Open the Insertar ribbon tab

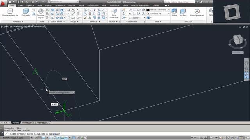pos(71,5)
